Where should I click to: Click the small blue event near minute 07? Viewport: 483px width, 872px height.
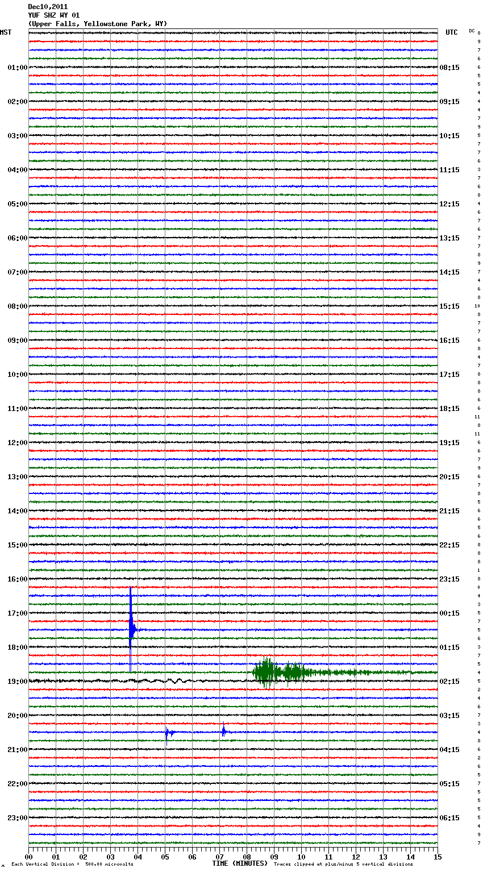(x=224, y=732)
